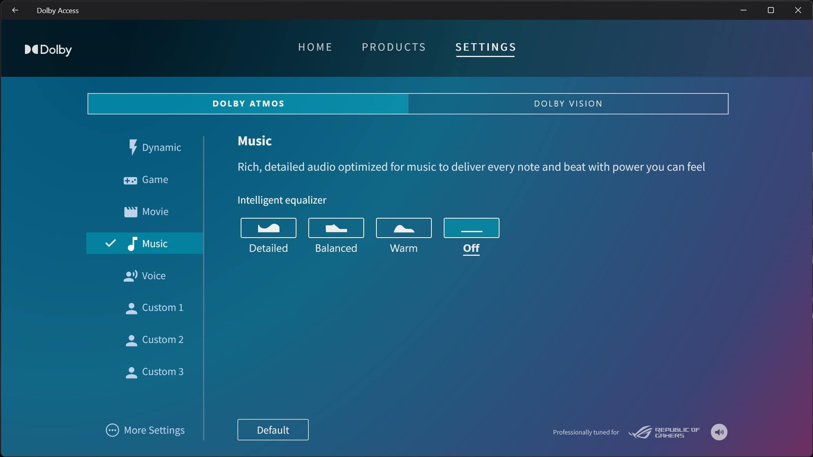Select the Custom 2 profile label

coord(163,340)
